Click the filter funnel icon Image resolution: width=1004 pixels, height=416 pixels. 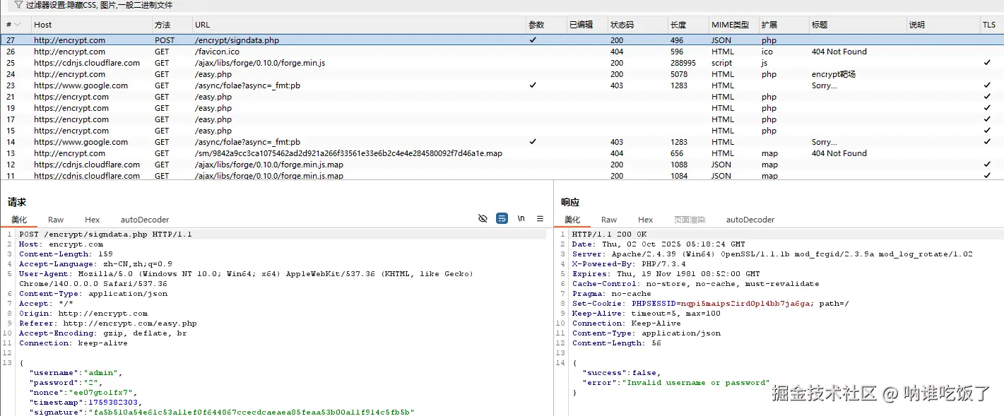coord(18,5)
